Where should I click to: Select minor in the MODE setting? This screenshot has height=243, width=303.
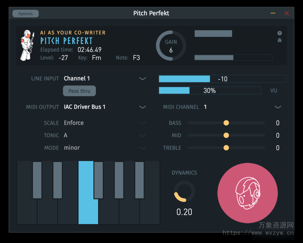(143, 148)
